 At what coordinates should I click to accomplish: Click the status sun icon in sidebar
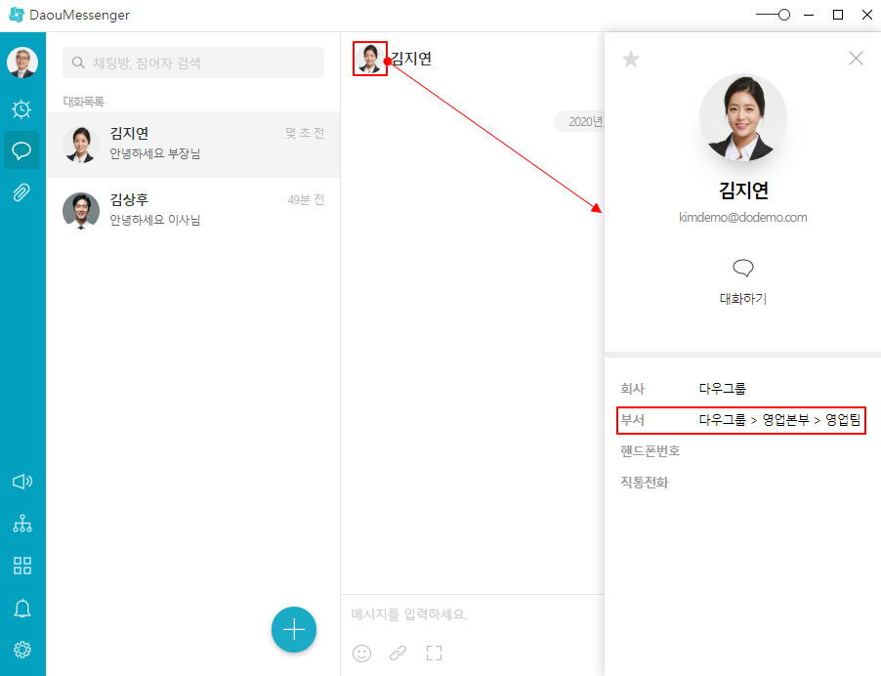pyautogui.click(x=21, y=109)
